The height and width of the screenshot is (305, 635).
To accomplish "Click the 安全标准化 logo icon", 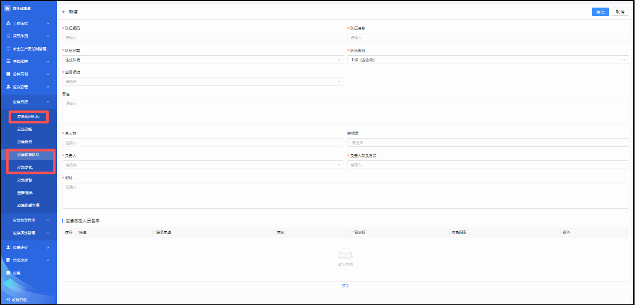I will [8, 9].
